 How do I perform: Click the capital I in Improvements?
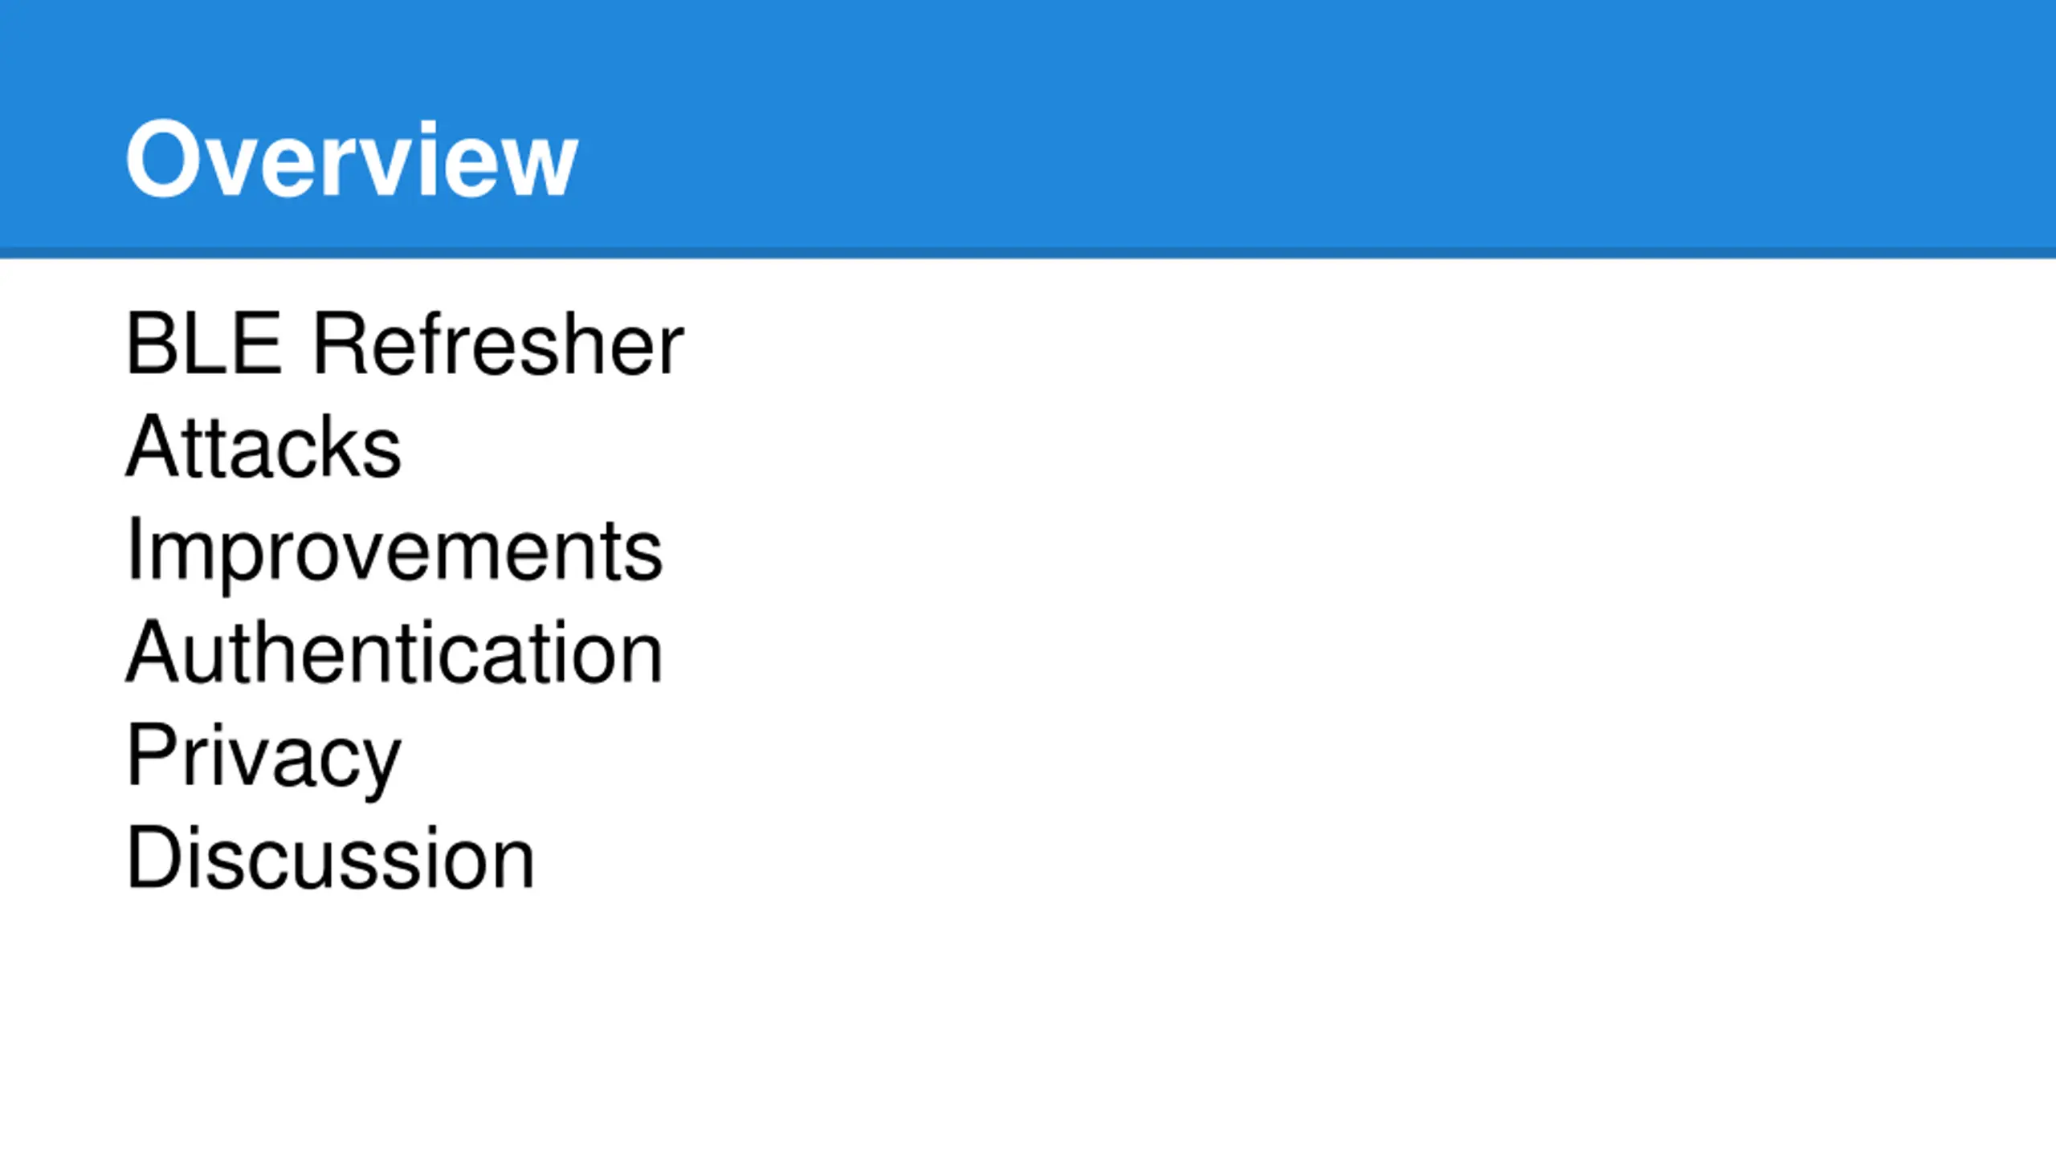(x=134, y=549)
